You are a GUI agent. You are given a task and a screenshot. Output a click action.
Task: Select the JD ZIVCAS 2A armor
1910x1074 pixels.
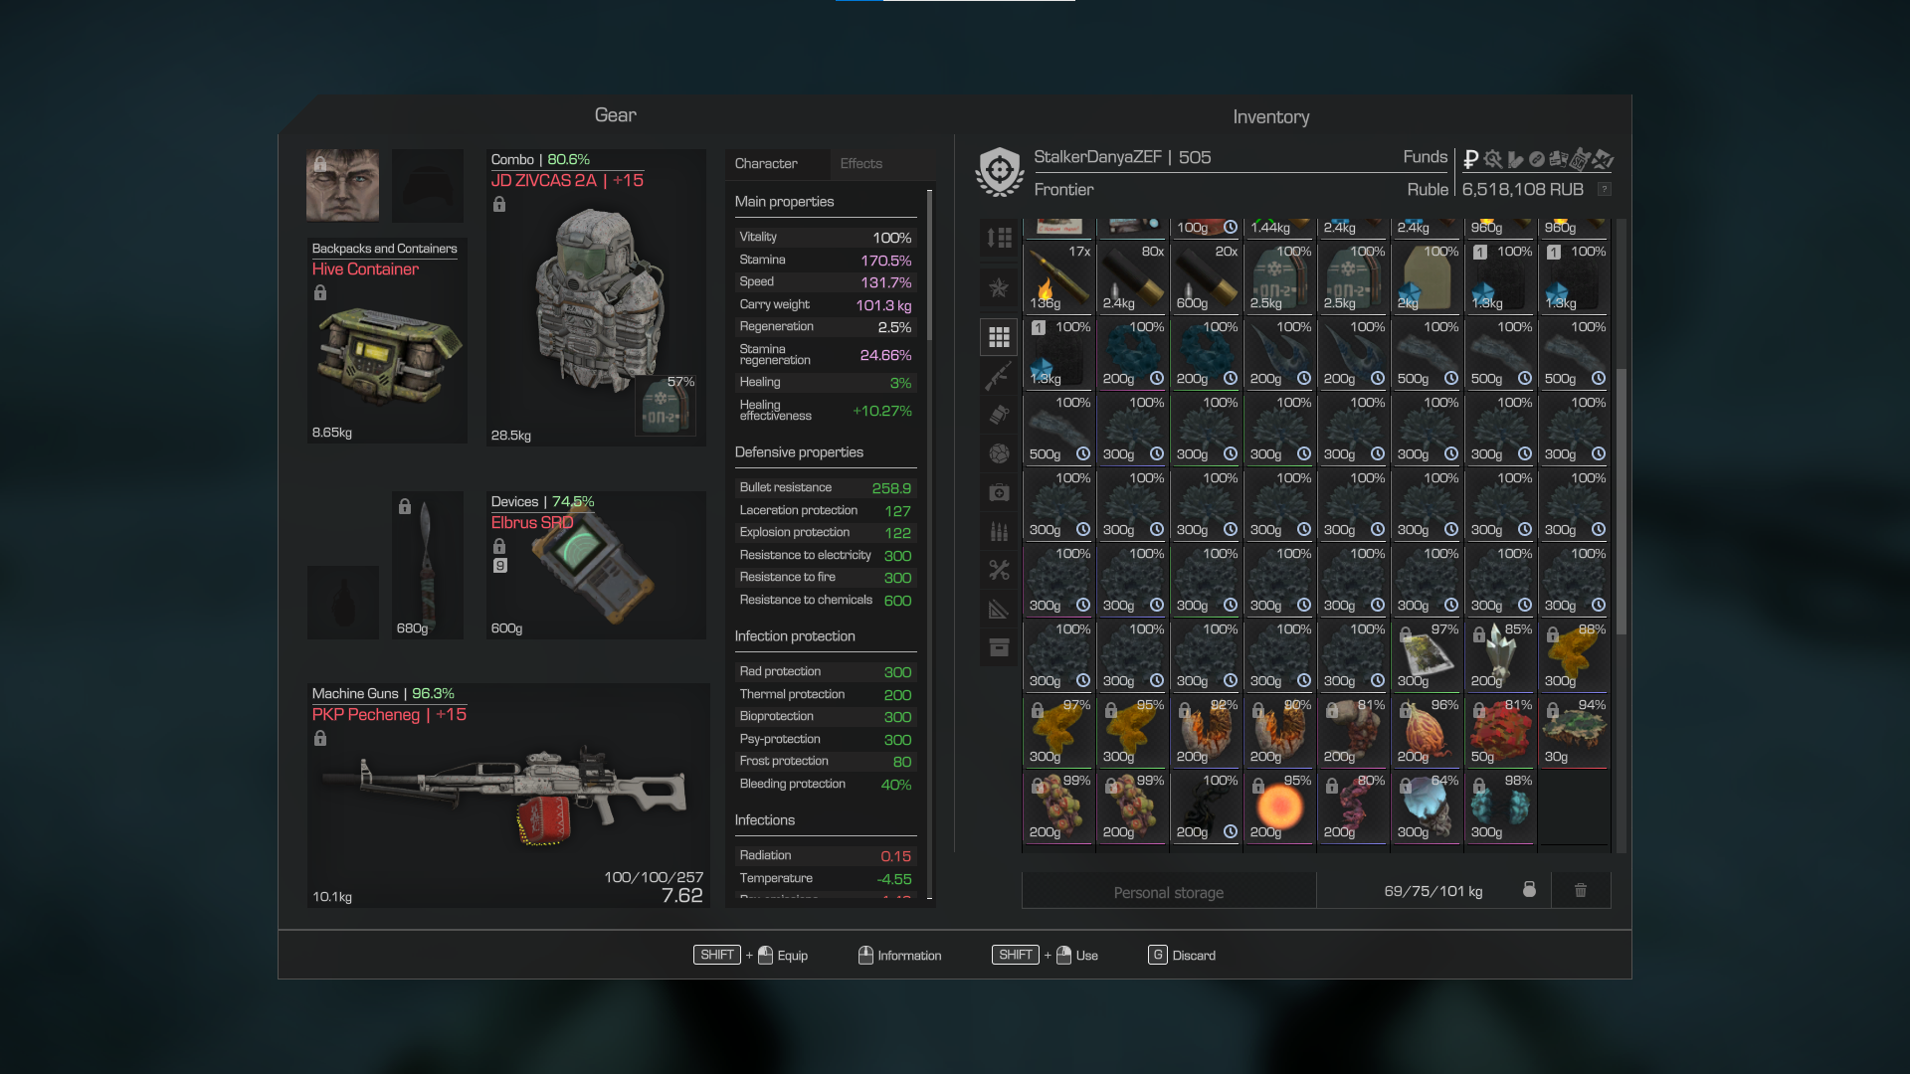(x=596, y=298)
